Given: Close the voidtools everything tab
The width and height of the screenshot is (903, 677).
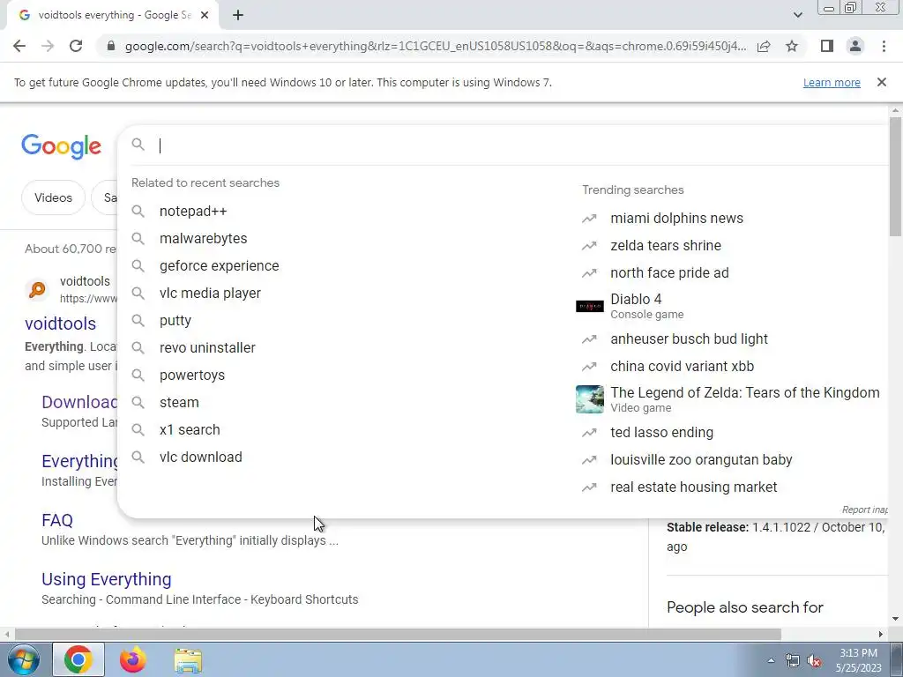Looking at the screenshot, I should pos(205,15).
